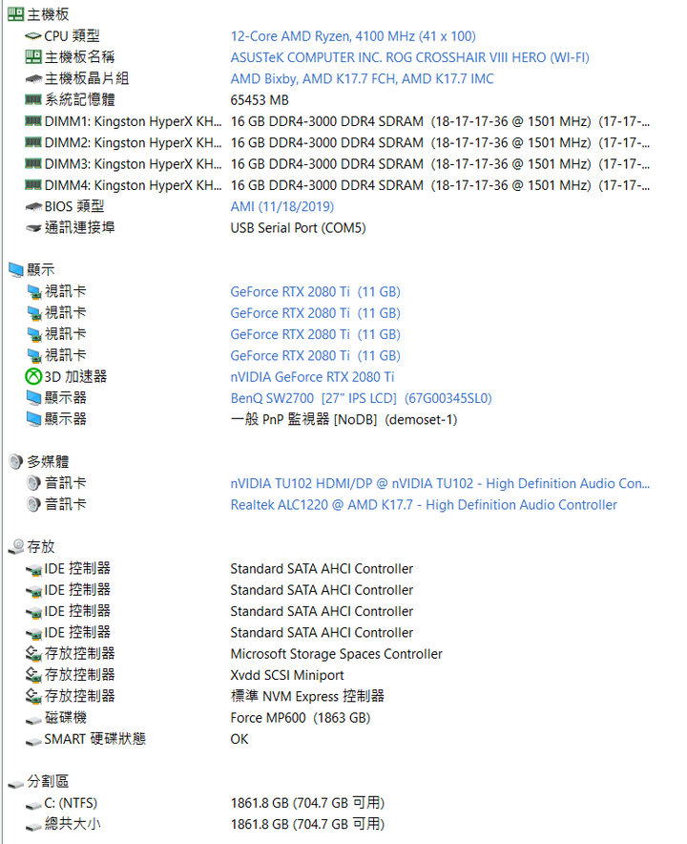Select the 65453 MB memory value
The height and width of the screenshot is (844, 687).
(x=260, y=100)
